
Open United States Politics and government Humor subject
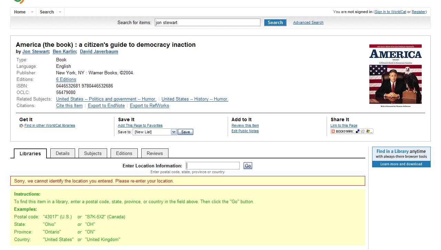106,99
